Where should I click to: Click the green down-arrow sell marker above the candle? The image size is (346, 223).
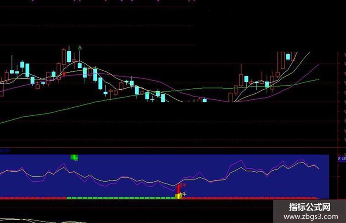coord(80,48)
